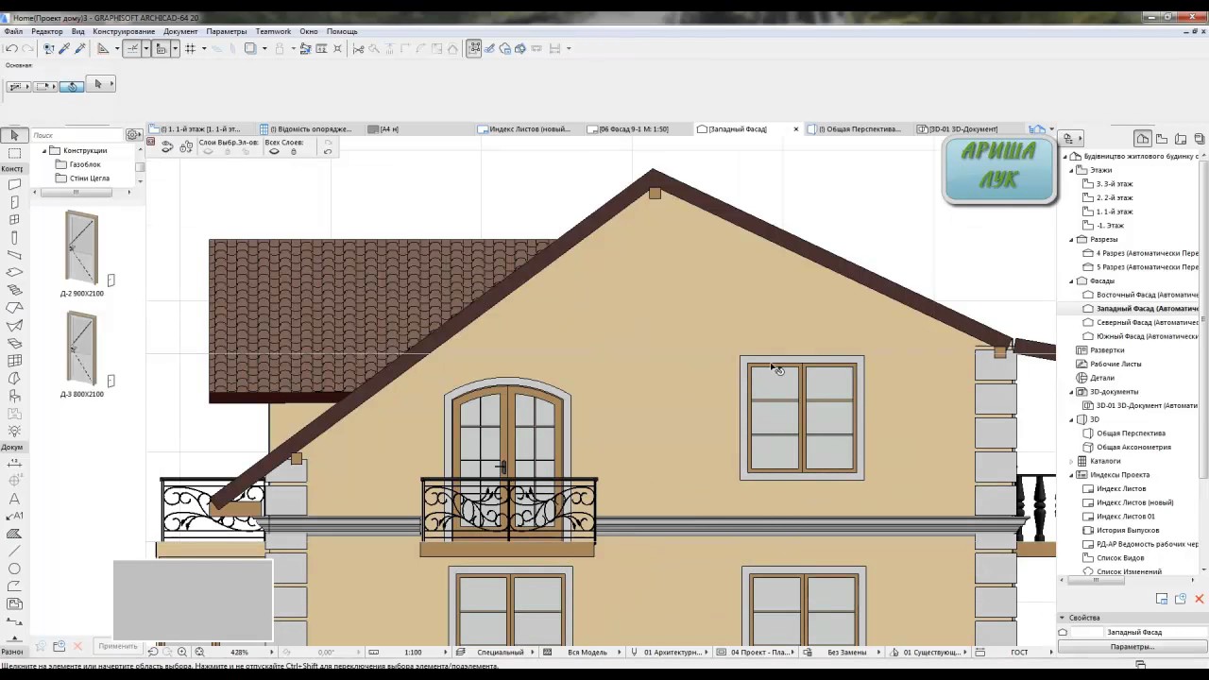Open the Teamwork menu
This screenshot has height=680, width=1209.
point(273,31)
